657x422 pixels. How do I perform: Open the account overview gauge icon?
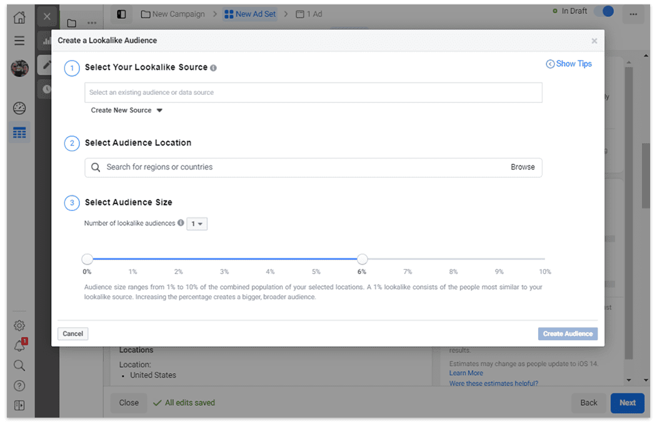pos(19,108)
